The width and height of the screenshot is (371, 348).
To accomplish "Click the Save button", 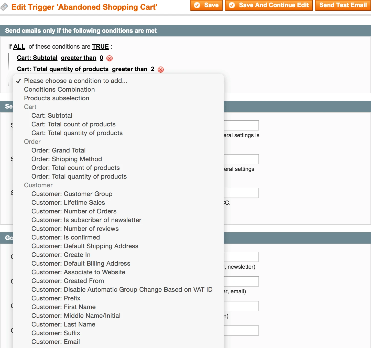I will (x=206, y=5).
